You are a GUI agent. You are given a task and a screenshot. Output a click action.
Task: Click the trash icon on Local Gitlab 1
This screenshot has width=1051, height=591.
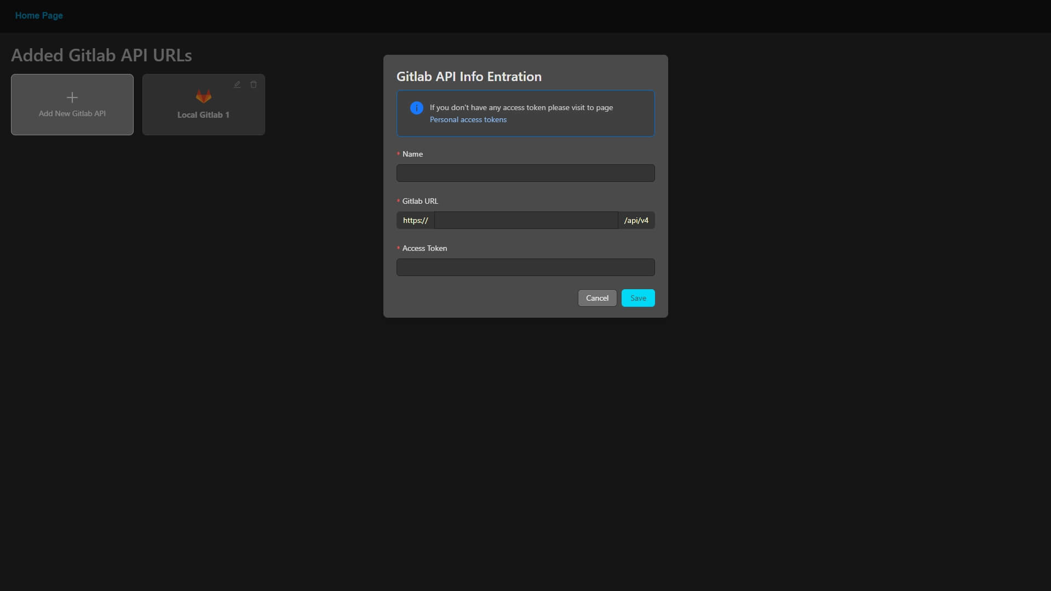(254, 84)
